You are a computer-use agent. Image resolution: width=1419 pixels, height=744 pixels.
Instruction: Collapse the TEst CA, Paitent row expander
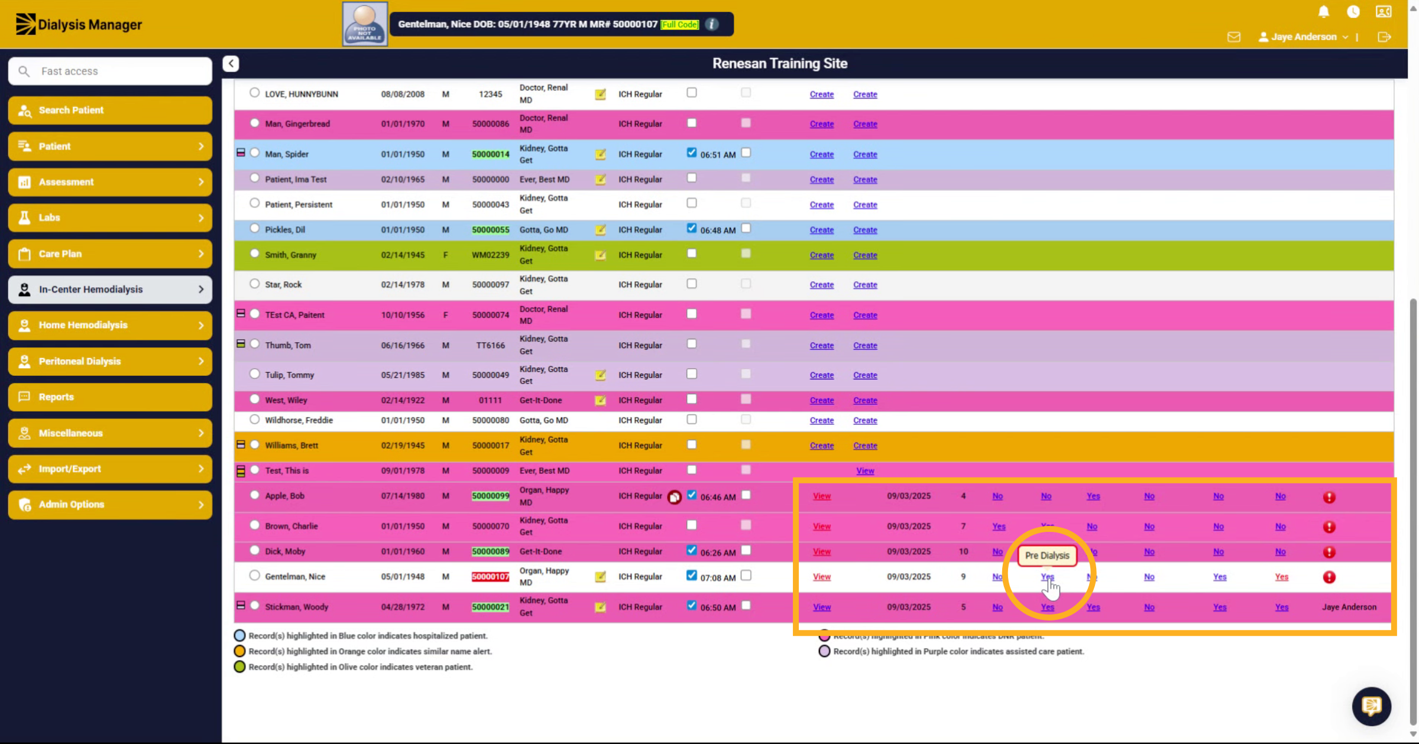pos(241,313)
